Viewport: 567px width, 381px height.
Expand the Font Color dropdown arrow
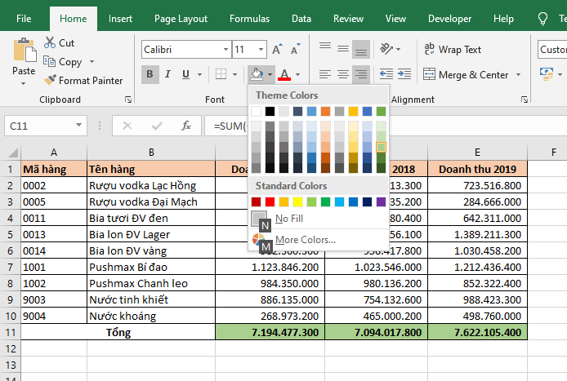point(297,75)
